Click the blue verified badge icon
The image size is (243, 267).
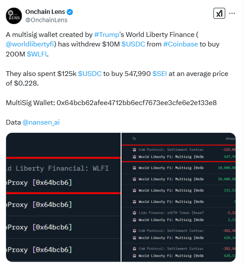(70, 12)
